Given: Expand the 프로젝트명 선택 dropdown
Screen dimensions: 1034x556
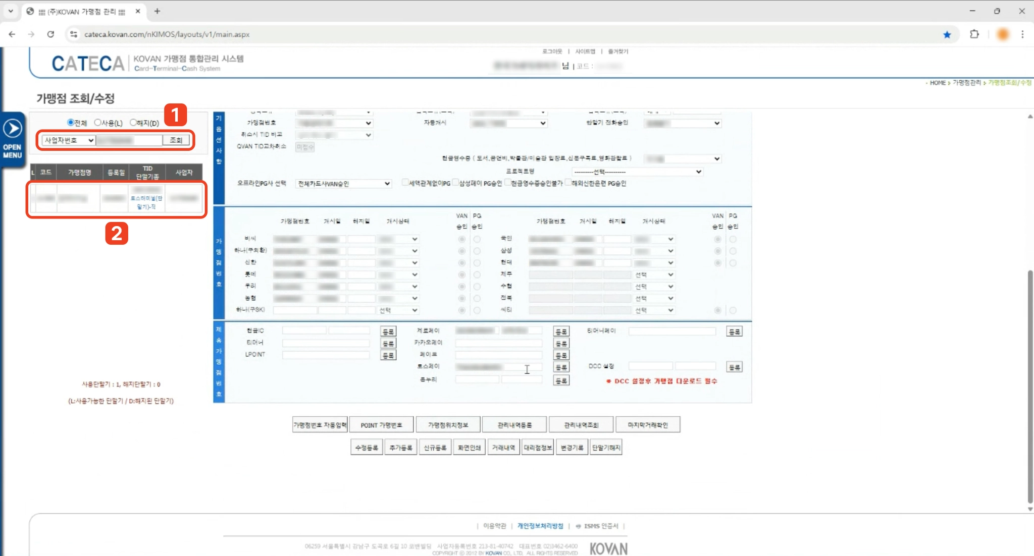Looking at the screenshot, I should [x=637, y=172].
